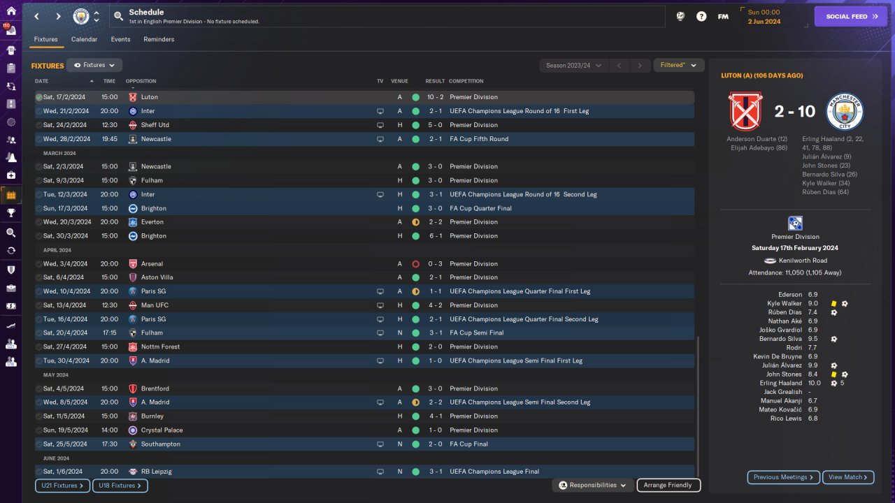Go to previous season with left chevron
895x503 pixels.
pyautogui.click(x=618, y=66)
